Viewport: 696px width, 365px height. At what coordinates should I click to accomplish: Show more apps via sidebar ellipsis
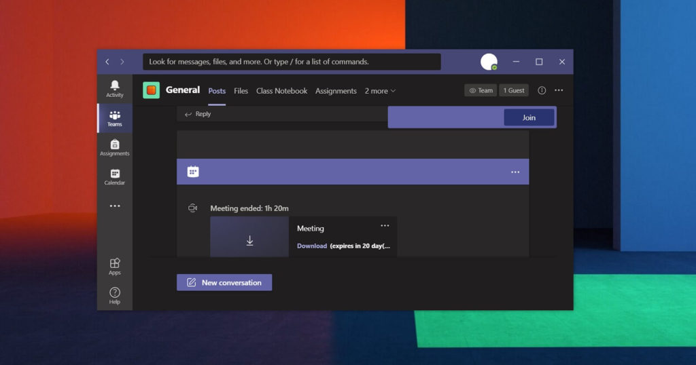pos(114,206)
